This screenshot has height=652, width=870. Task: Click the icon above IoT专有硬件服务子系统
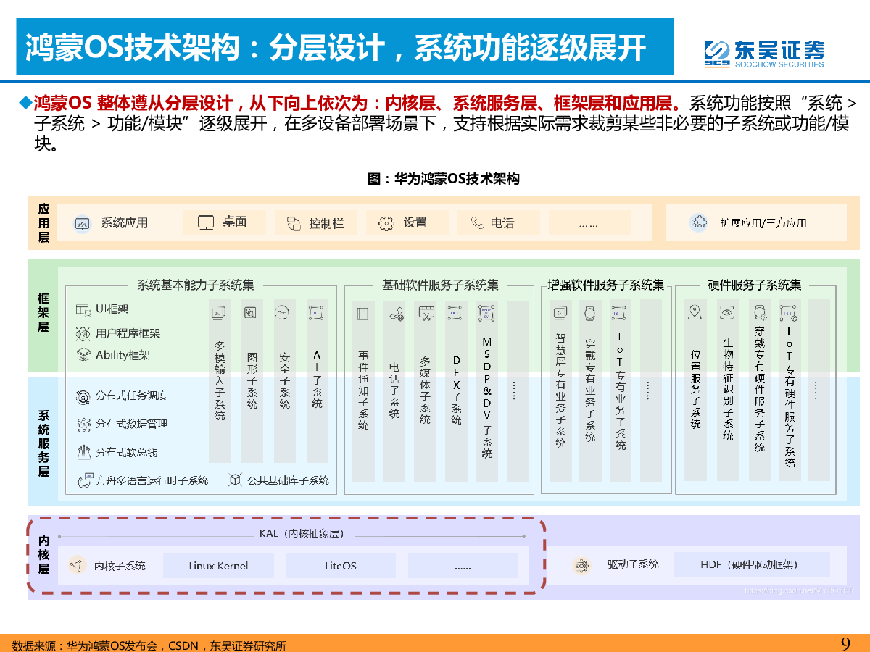[789, 313]
